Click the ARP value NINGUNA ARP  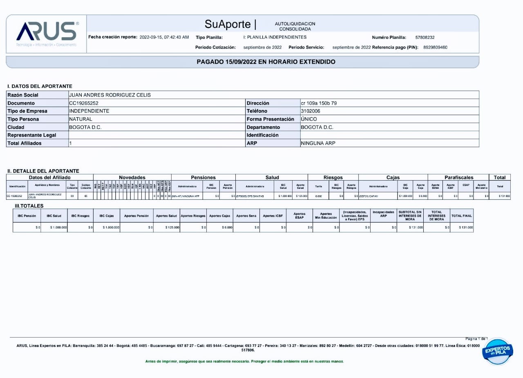(318, 143)
